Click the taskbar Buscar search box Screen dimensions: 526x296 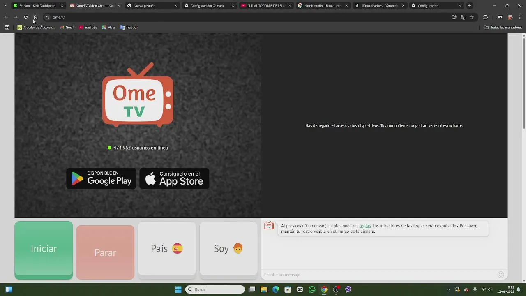click(x=215, y=289)
